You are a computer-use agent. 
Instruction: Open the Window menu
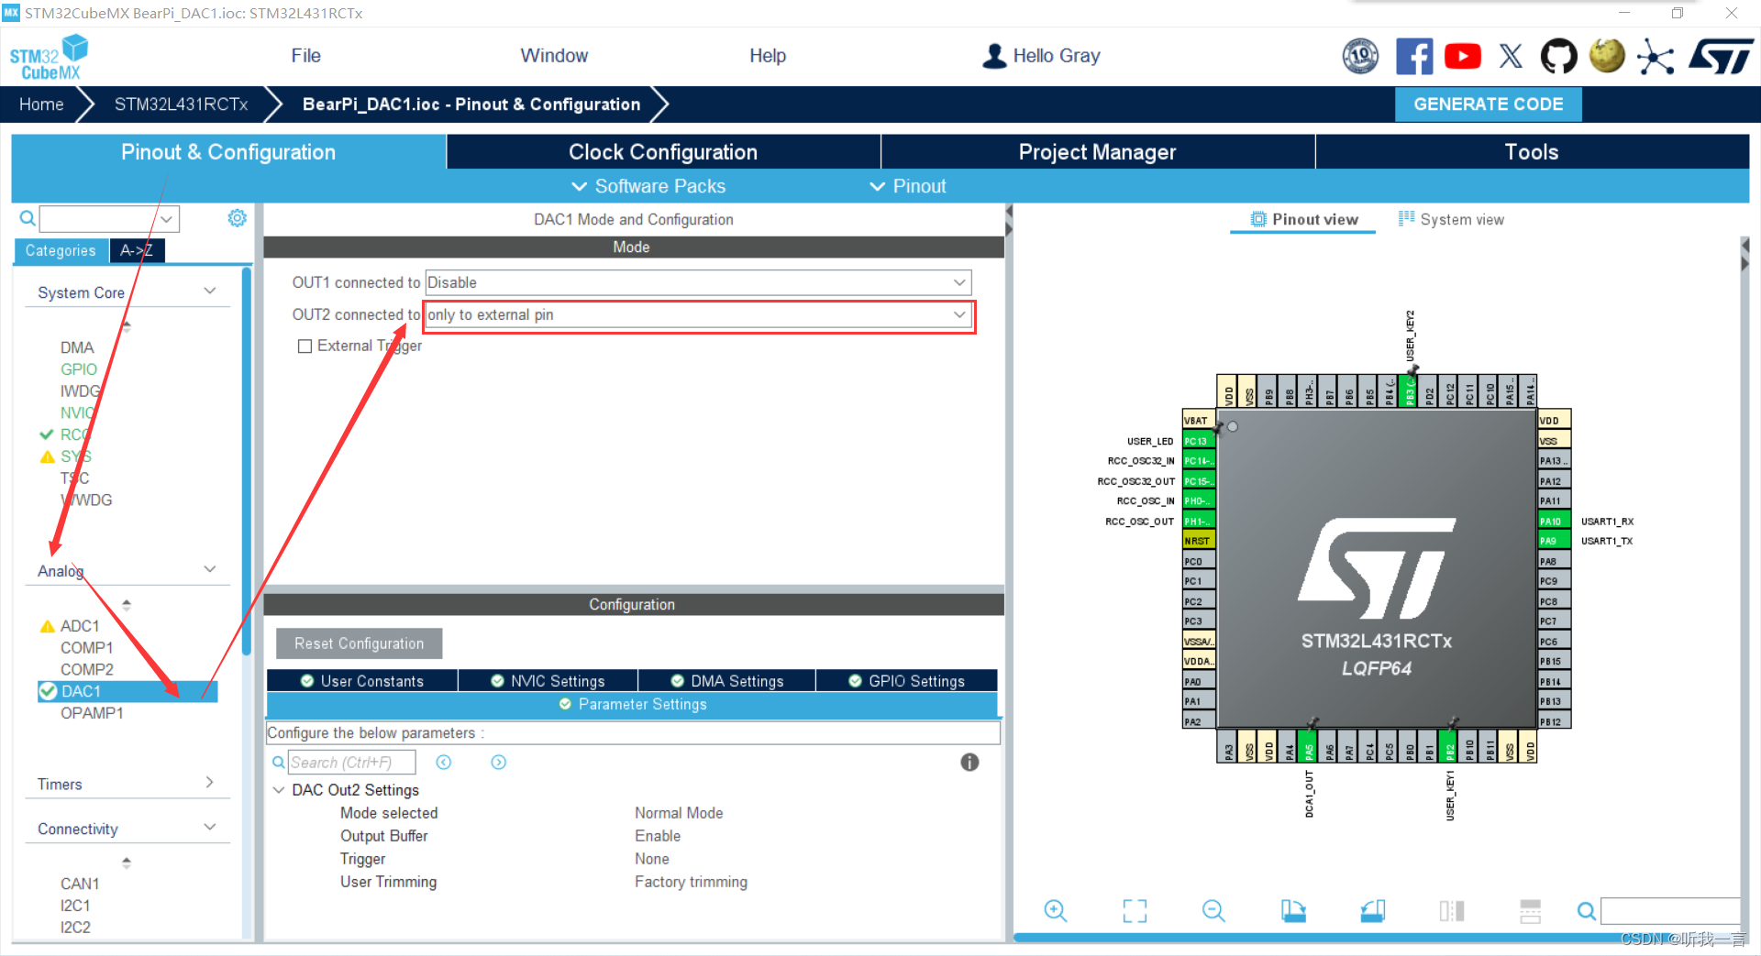[x=554, y=56]
